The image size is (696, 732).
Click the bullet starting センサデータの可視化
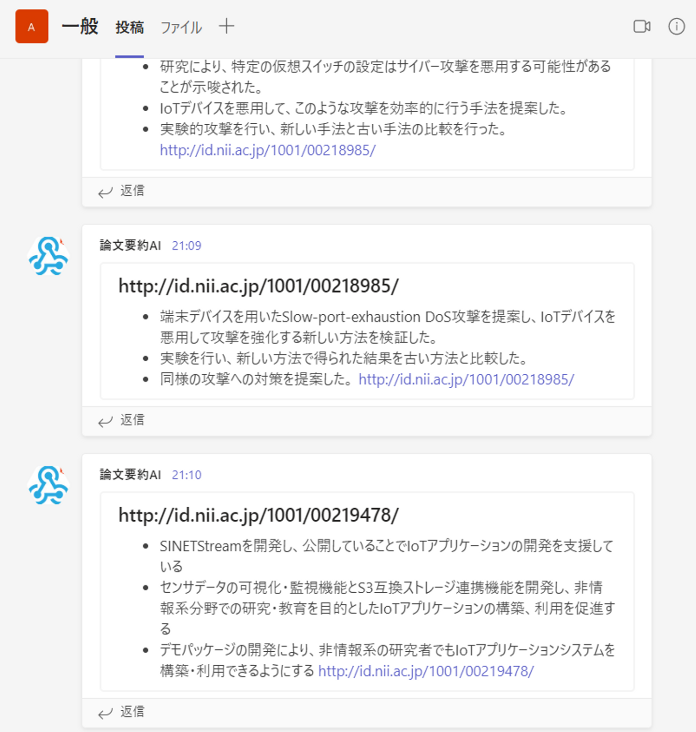(x=388, y=608)
